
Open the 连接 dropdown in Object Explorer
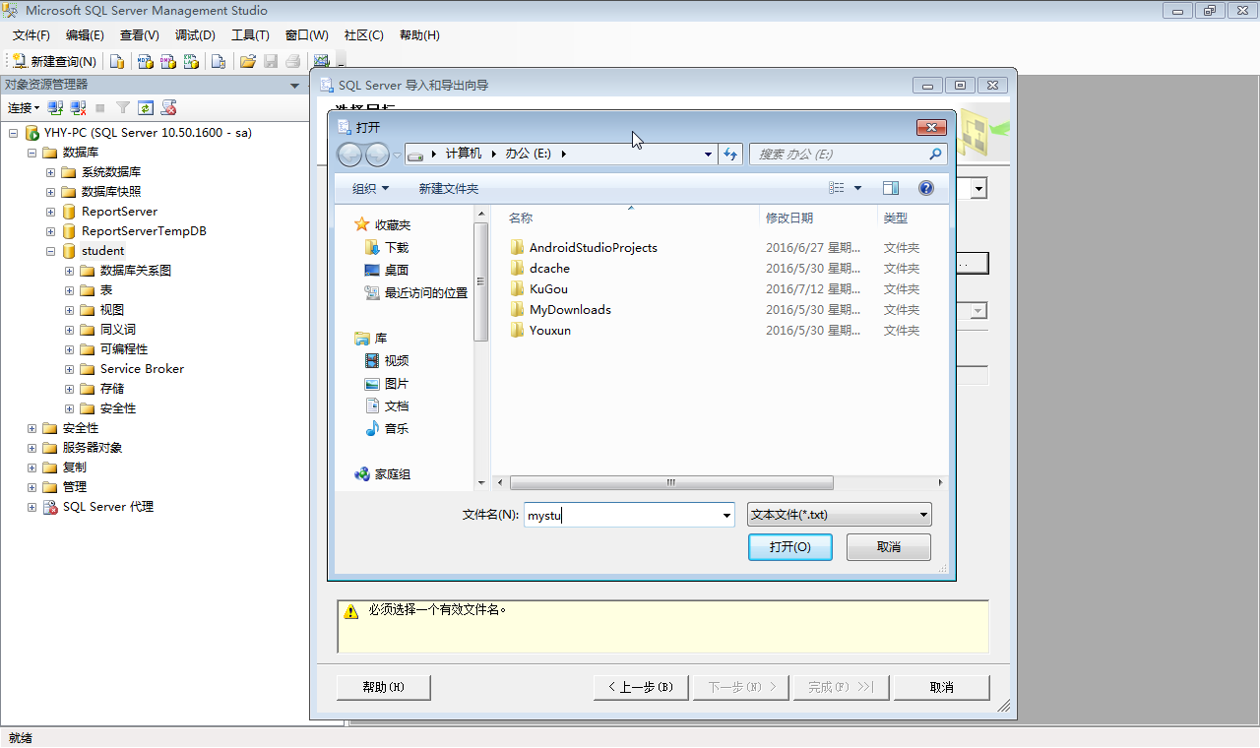click(24, 107)
